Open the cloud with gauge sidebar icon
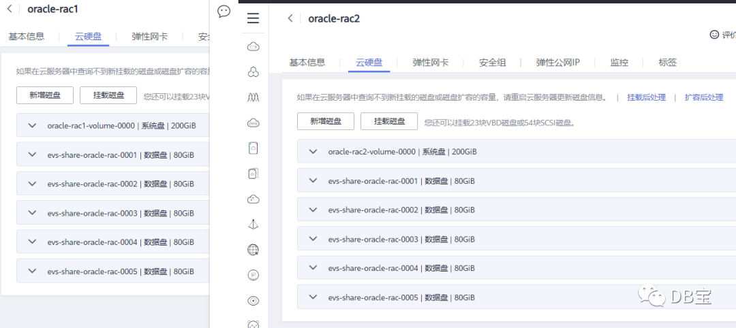 253,199
